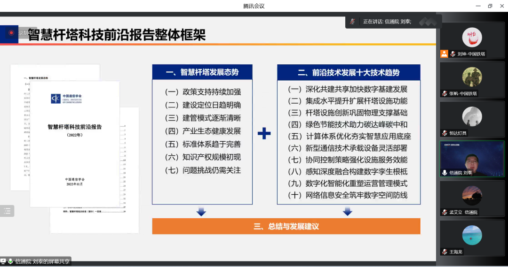
Task: Click 绿色节能技术助力碳达峰碳中和 line
Action: tap(348, 124)
